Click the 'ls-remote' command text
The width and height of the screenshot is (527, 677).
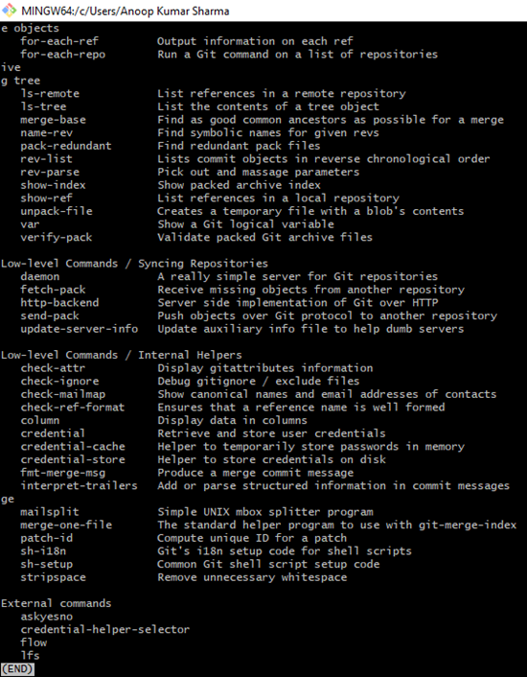click(x=50, y=94)
